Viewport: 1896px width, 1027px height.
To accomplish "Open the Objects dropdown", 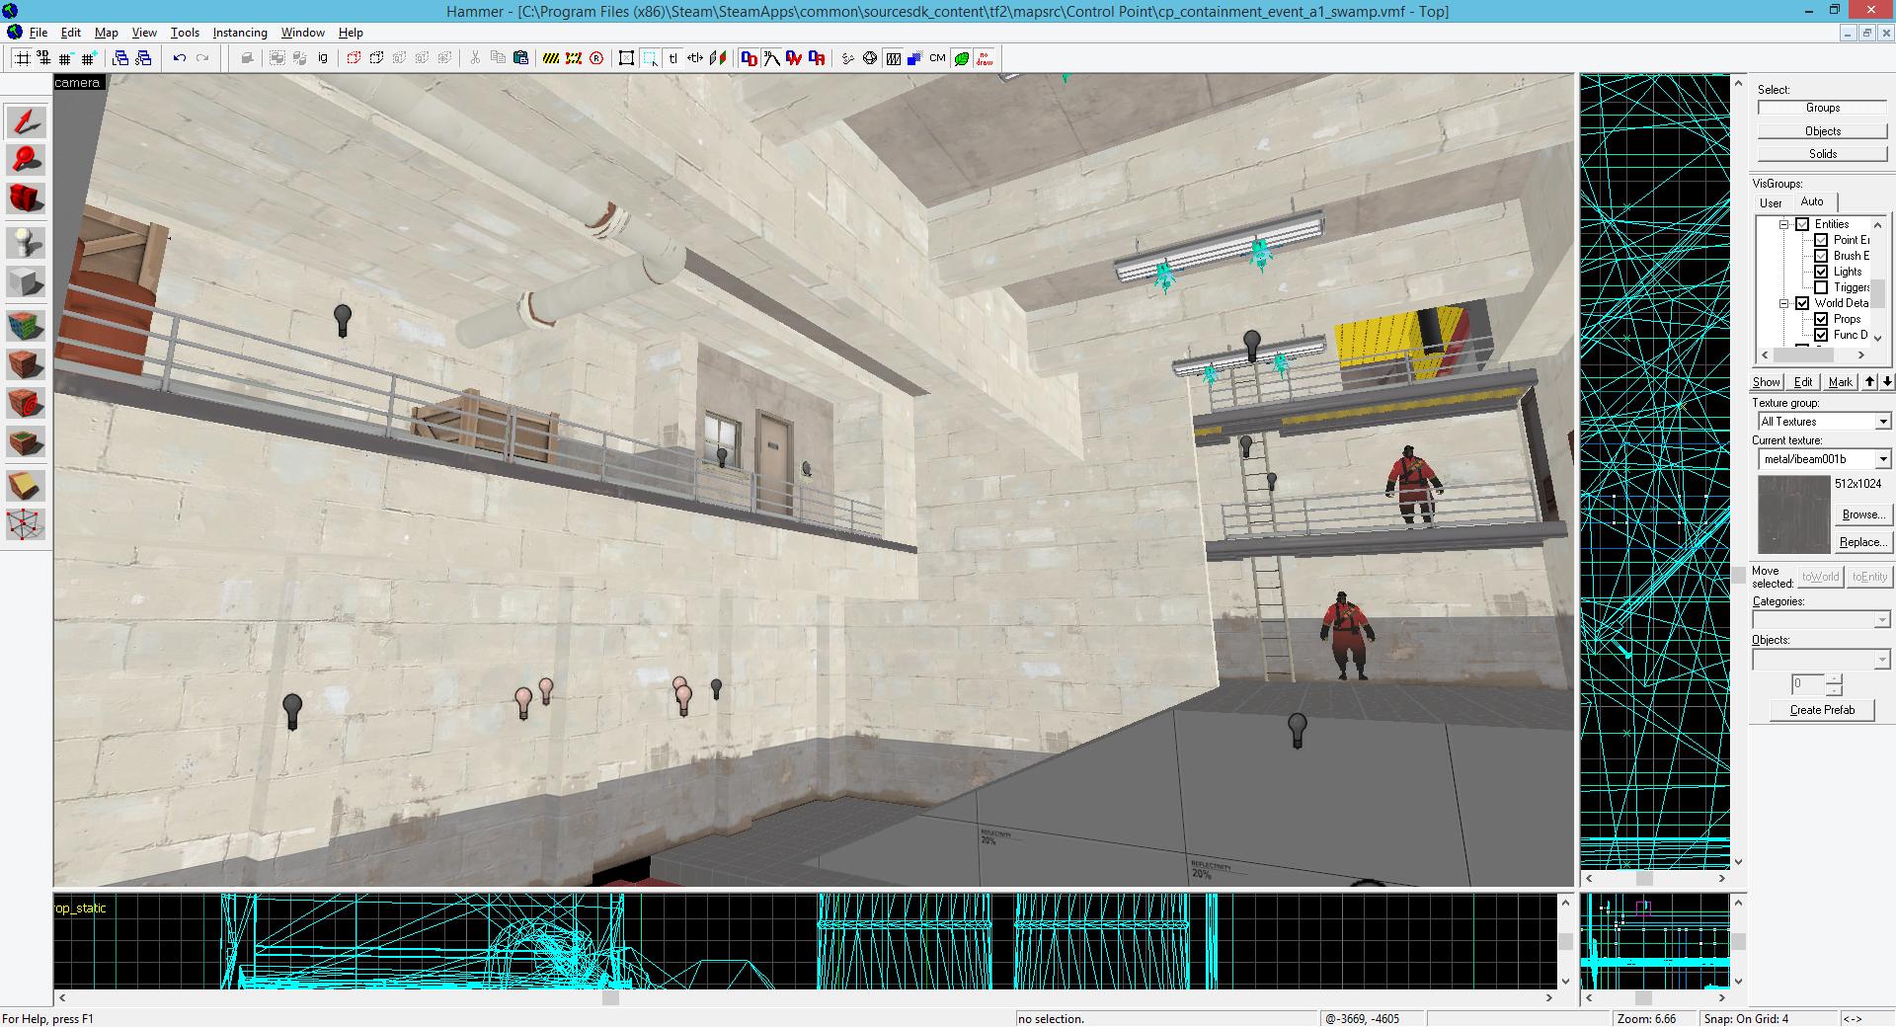I will tap(1882, 659).
